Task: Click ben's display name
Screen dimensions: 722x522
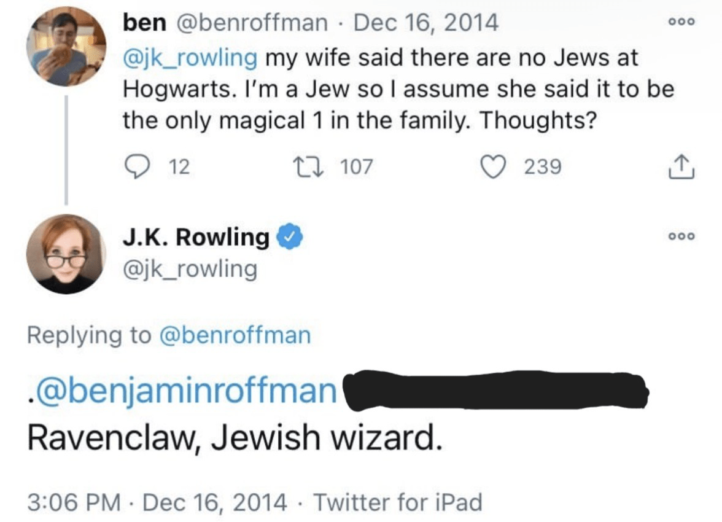Action: click(x=145, y=23)
